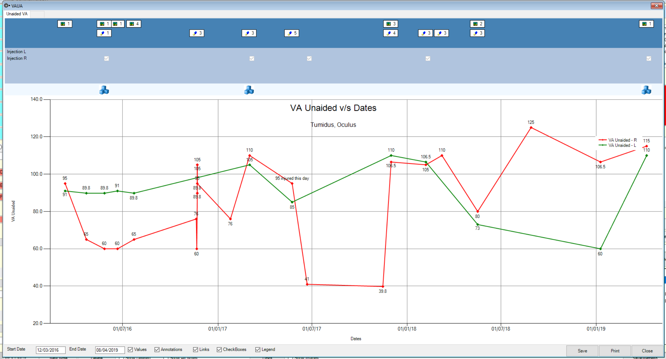The width and height of the screenshot is (666, 359).
Task: Toggle the CheckBoxes display option
Action: tap(219, 350)
